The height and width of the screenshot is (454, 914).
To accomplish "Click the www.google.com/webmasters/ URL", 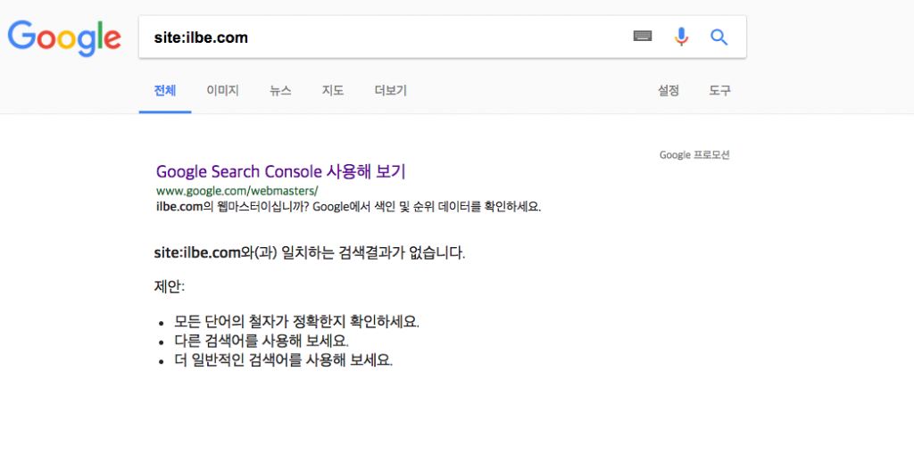I will coord(237,191).
